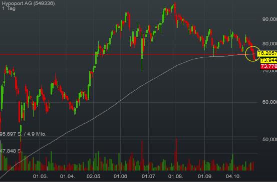Screen dimensions: 277x182
Task: Select the 76,2057 yellow price label
Action: (267, 53)
